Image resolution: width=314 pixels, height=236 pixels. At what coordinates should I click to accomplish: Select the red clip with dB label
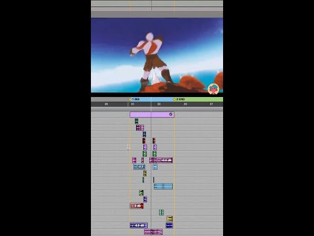tap(137, 206)
